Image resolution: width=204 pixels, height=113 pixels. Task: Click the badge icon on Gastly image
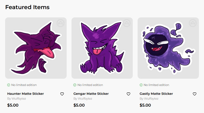click(193, 23)
